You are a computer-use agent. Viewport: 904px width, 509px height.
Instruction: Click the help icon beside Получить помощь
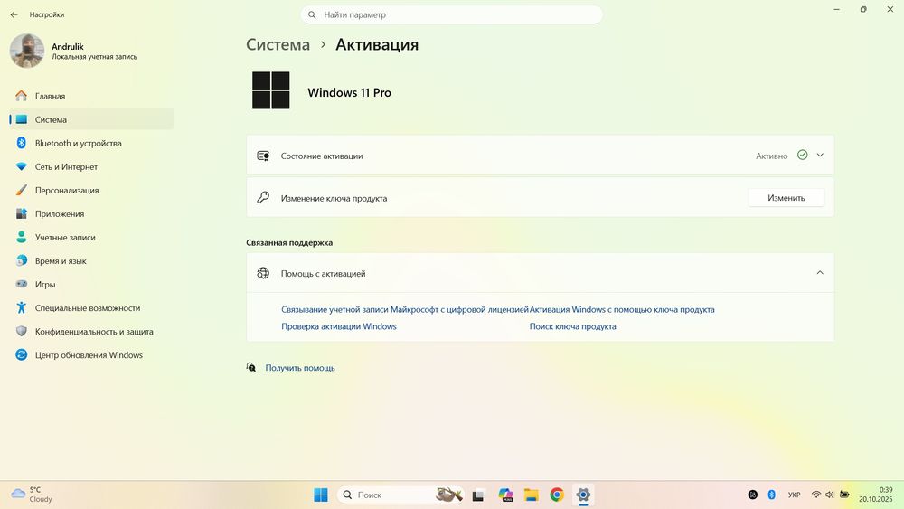pyautogui.click(x=250, y=367)
